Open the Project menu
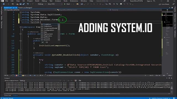 point(30,1)
